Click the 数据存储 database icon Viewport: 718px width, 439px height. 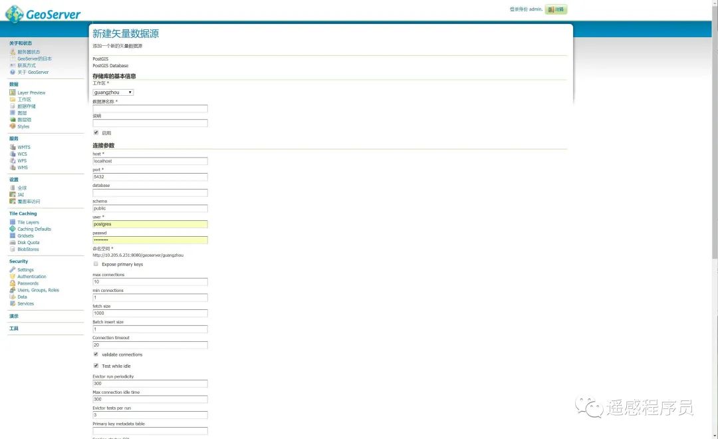pos(13,106)
